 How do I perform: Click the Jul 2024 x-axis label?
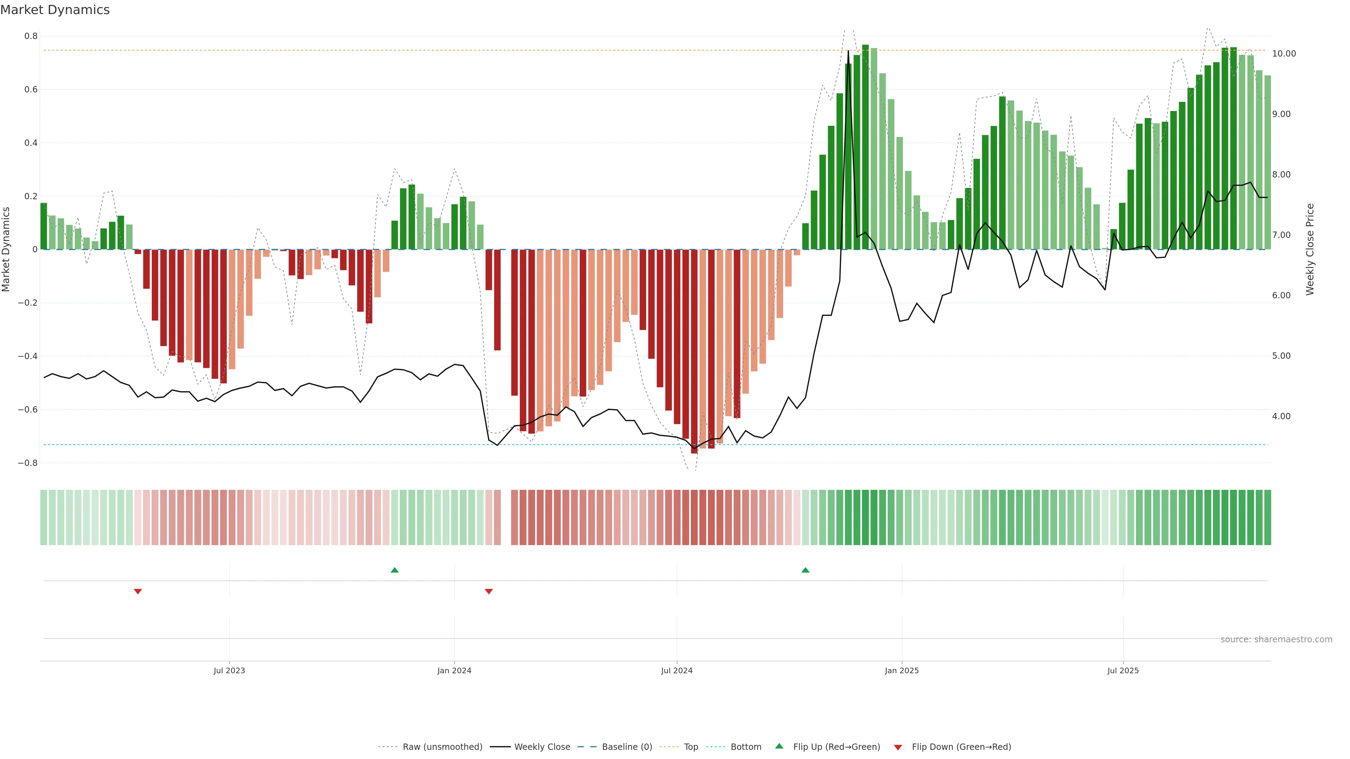tap(676, 670)
